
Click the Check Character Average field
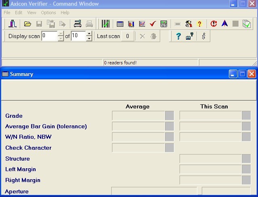click(x=138, y=148)
